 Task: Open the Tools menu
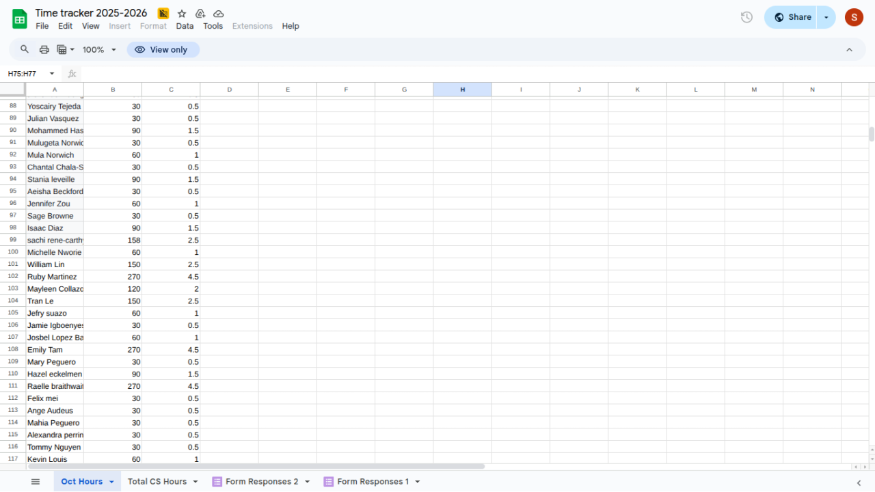213,26
